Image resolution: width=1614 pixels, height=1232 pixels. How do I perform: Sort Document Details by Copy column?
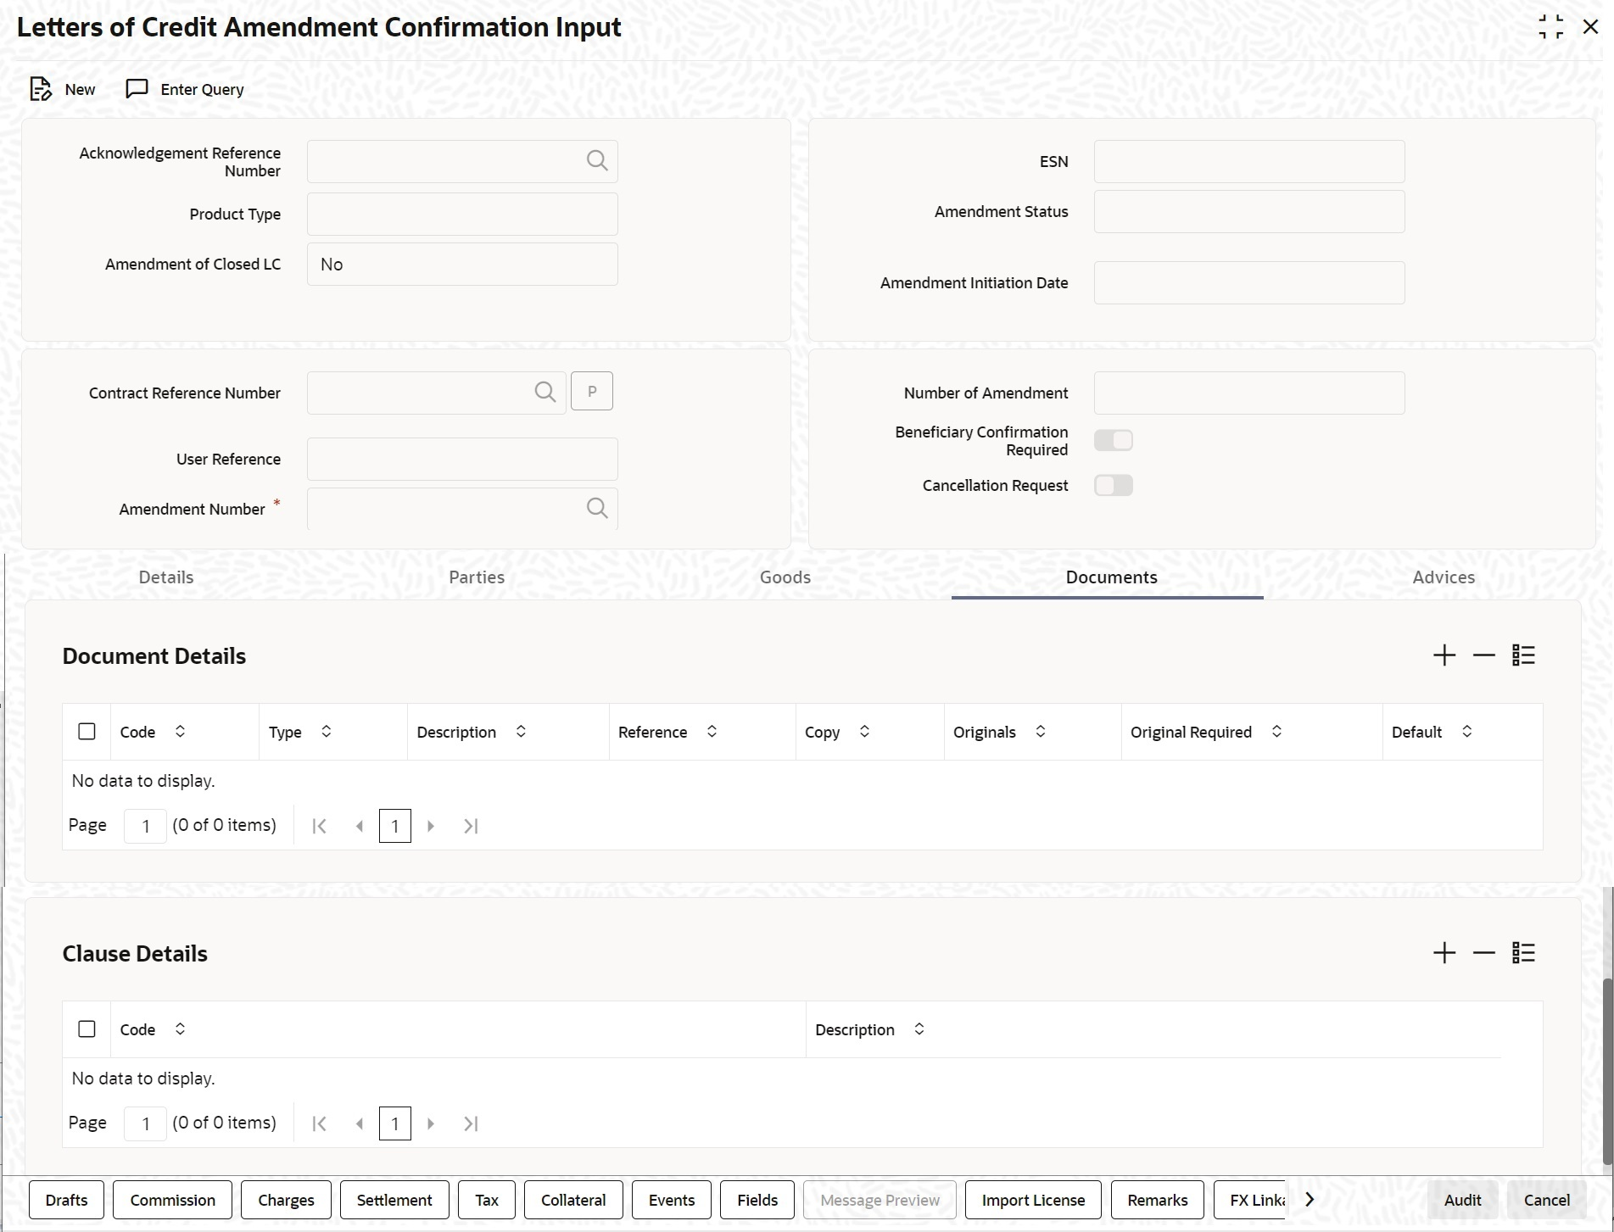tap(864, 731)
